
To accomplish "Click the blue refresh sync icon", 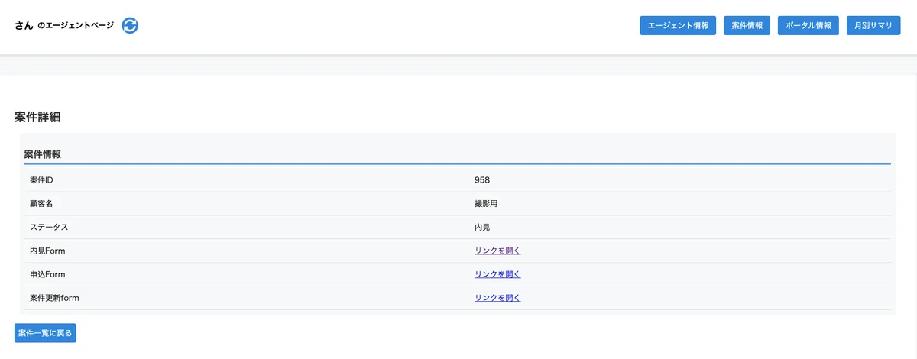I will (x=130, y=25).
